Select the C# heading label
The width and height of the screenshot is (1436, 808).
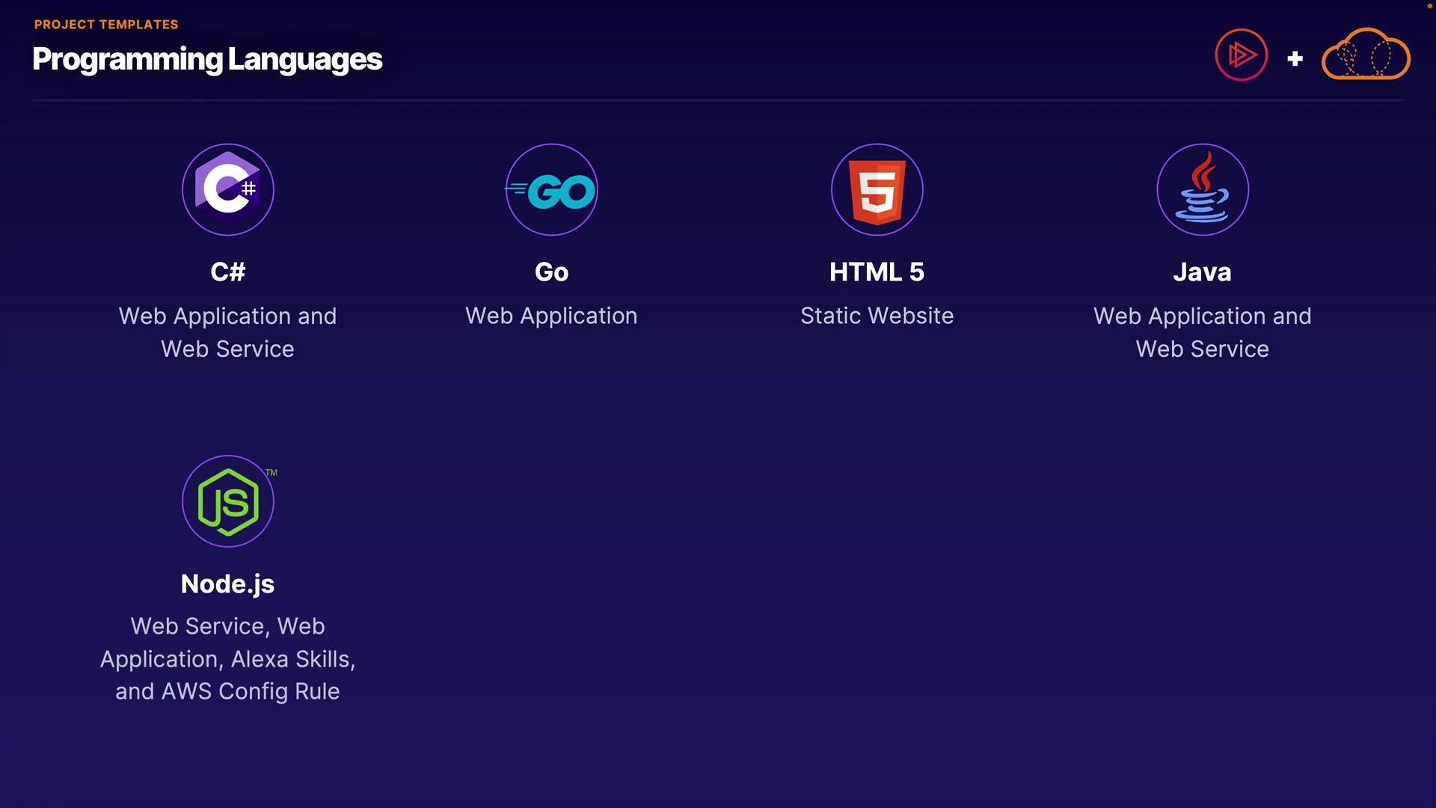click(x=227, y=272)
